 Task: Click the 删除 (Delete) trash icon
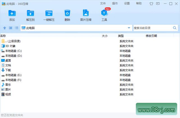[67, 13]
